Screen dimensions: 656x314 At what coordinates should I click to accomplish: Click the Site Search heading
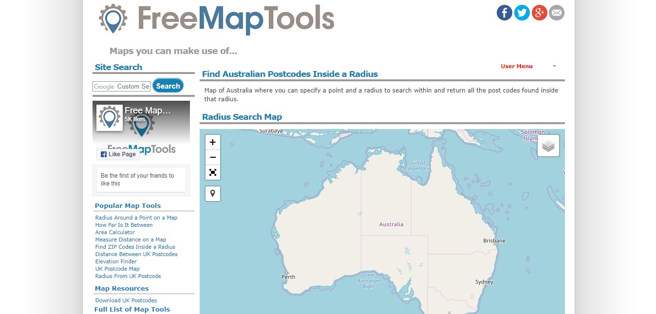(118, 67)
